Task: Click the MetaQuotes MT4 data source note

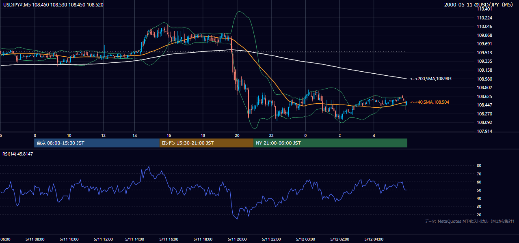Action: click(469, 221)
